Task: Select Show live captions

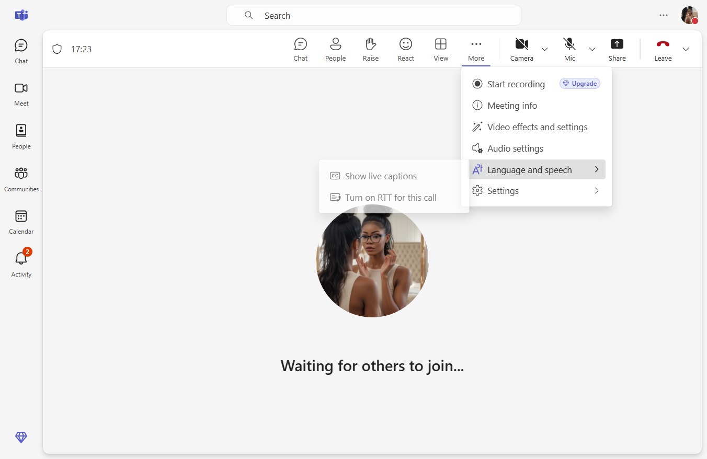Action: [x=394, y=176]
